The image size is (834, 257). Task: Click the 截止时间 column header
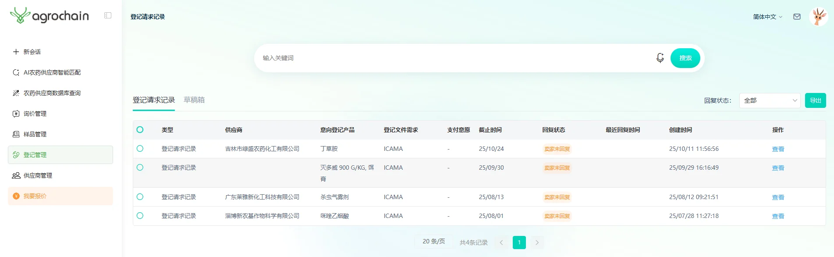490,130
